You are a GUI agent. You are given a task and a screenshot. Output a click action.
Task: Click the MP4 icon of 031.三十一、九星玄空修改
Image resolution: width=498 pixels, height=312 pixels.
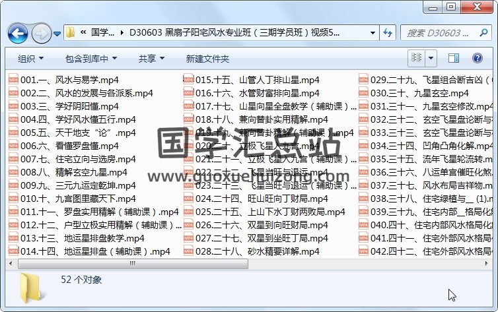[363, 106]
